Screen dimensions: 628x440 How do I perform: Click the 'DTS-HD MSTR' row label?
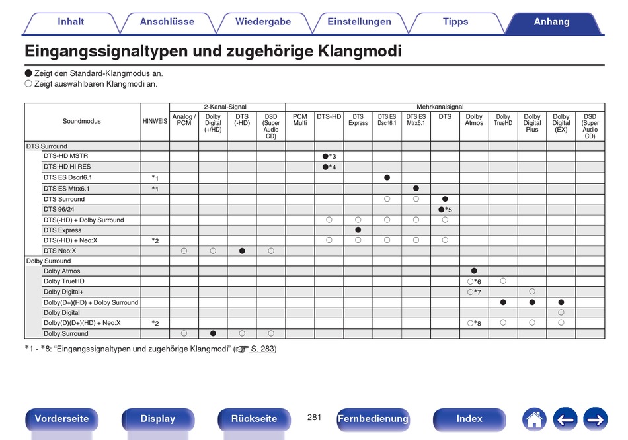pos(65,156)
